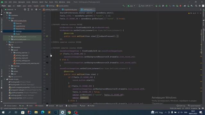Image resolution: width=205 pixels, height=115 pixels.
Task: Collapse the app module node
Action: click(4, 13)
